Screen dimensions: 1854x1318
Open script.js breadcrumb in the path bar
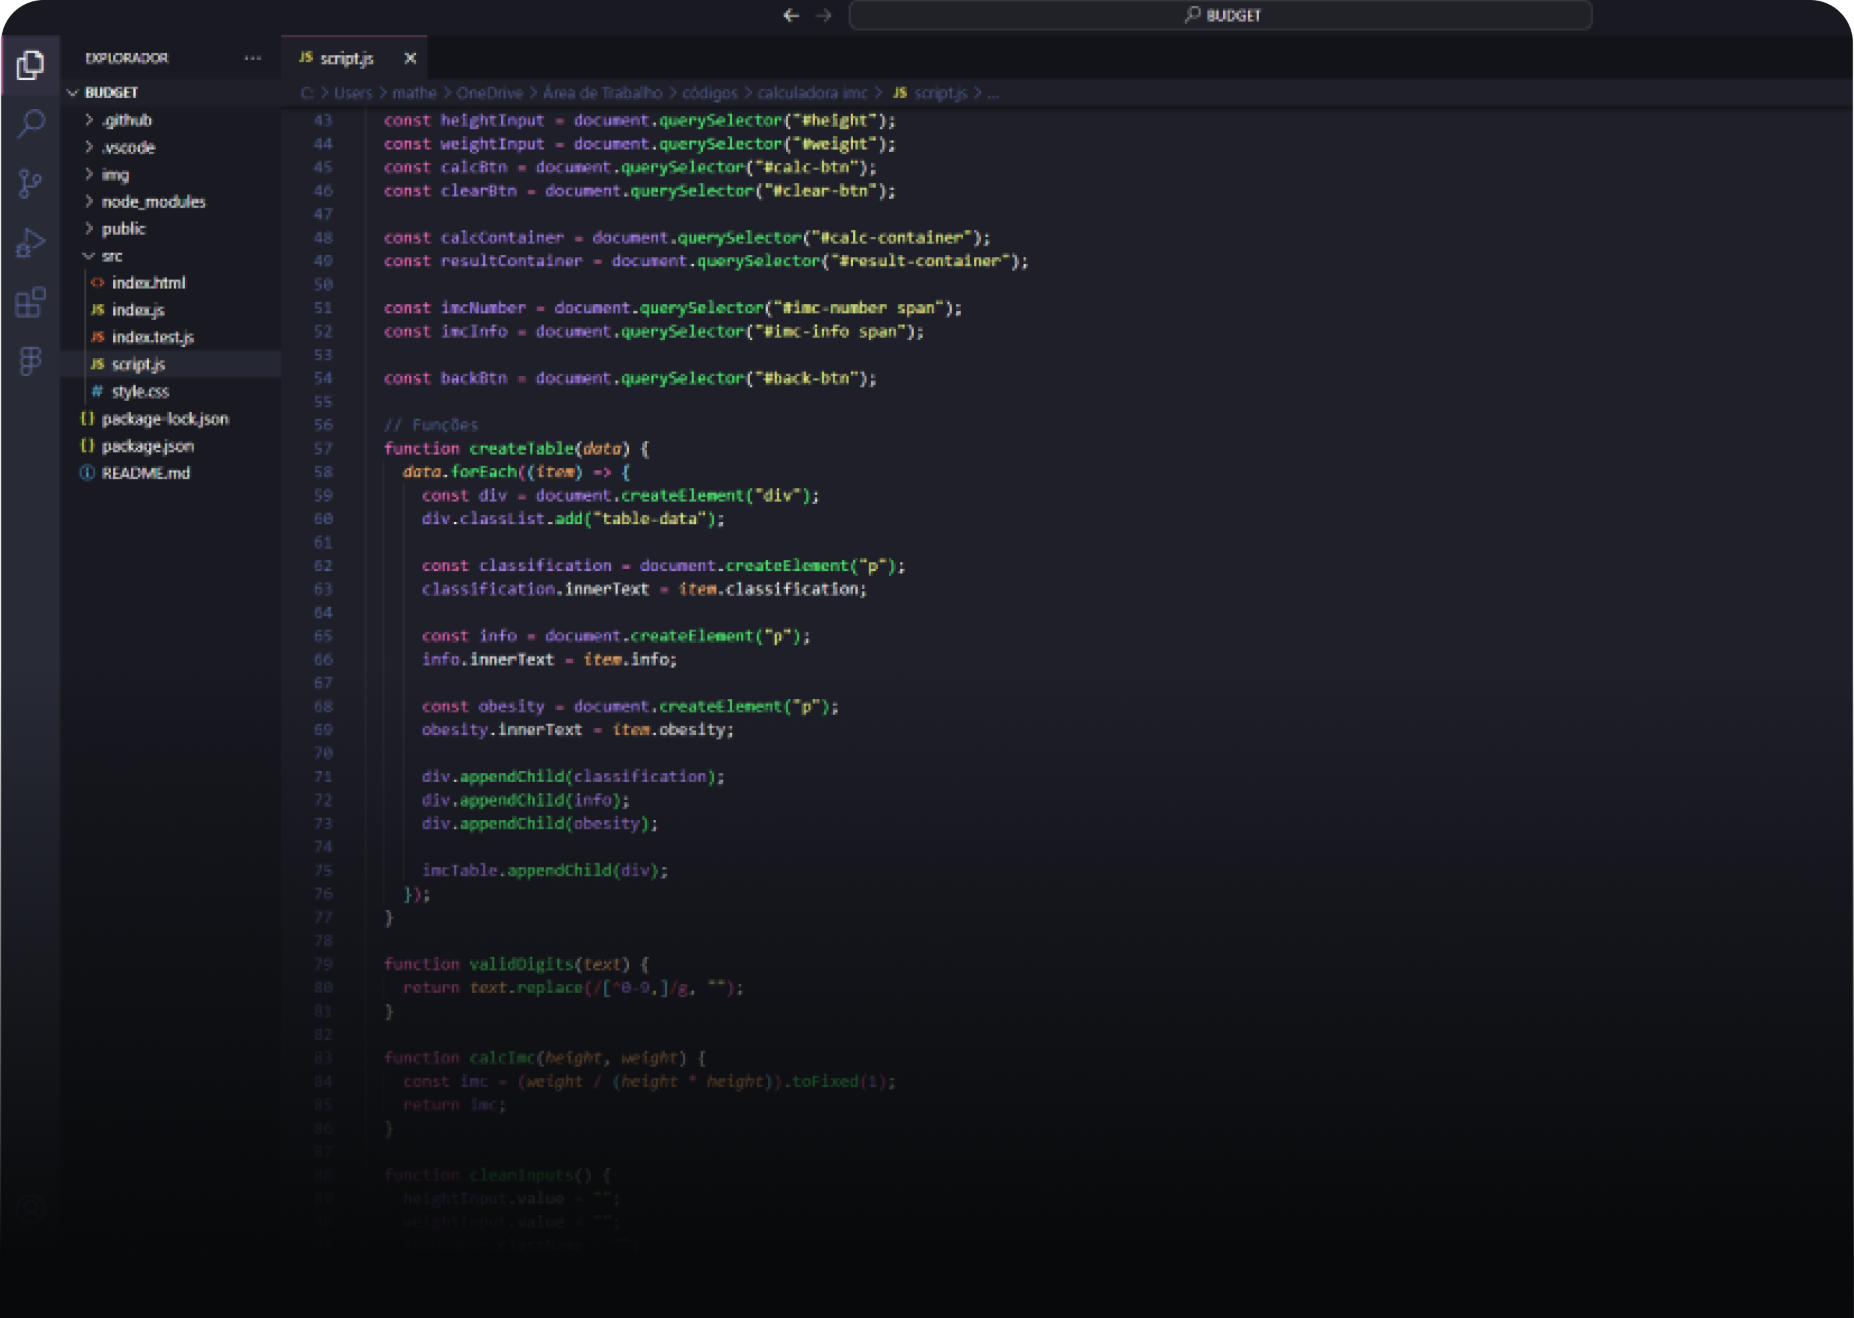pos(941,93)
